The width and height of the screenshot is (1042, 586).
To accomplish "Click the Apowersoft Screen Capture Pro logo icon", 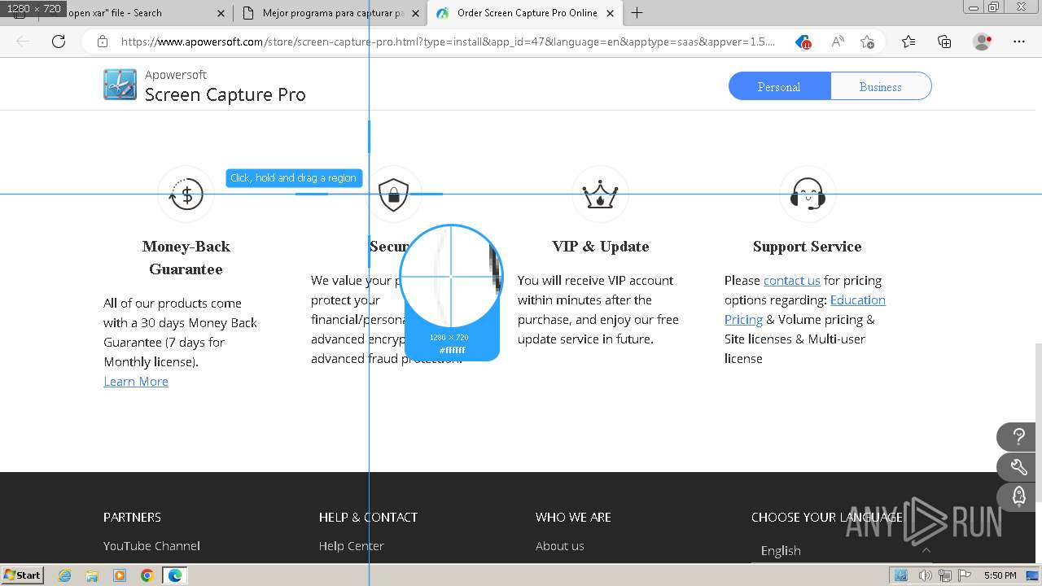I will pos(120,85).
